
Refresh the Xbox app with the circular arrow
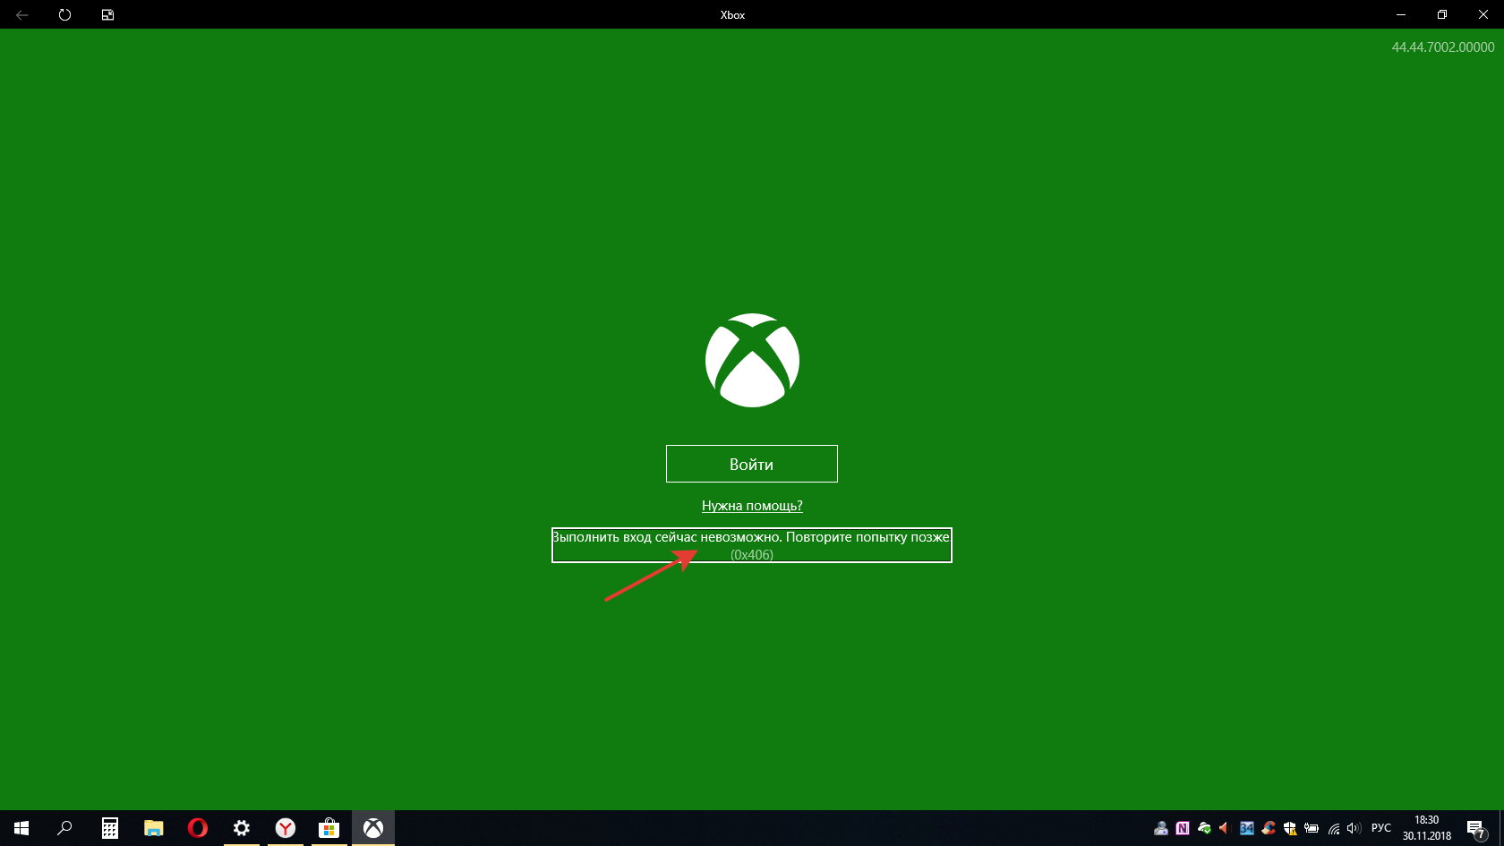coord(64,14)
